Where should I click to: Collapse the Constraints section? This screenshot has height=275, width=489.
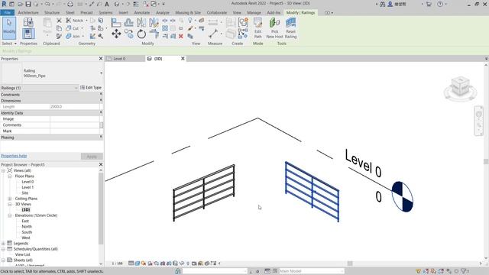pos(101,94)
